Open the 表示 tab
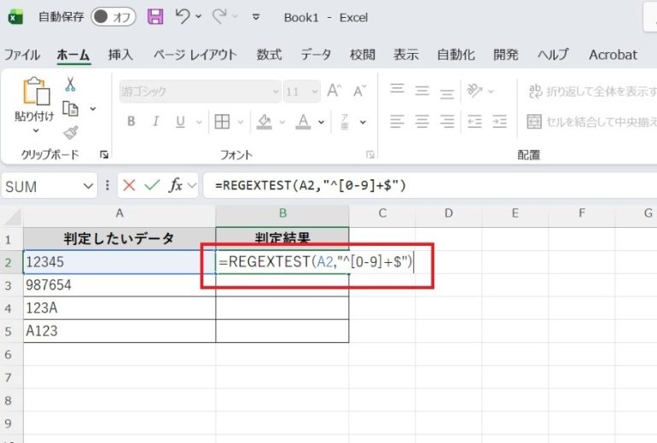This screenshot has width=657, height=443. coord(406,55)
